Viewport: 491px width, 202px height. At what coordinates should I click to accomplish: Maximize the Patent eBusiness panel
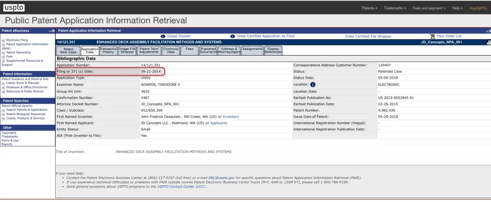pyautogui.click(x=53, y=31)
